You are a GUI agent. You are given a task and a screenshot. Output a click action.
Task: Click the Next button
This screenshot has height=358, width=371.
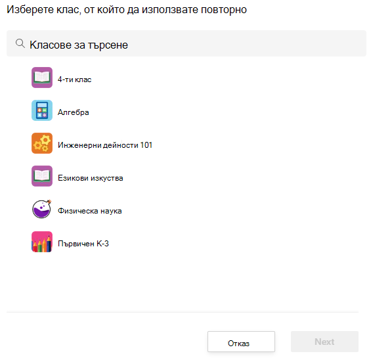[x=324, y=342]
